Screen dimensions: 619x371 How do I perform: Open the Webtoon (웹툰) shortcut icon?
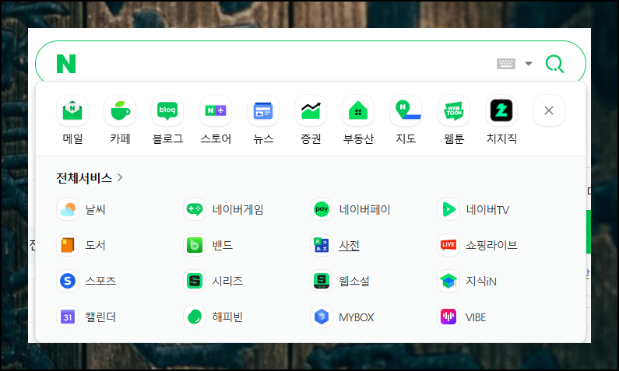(x=454, y=110)
